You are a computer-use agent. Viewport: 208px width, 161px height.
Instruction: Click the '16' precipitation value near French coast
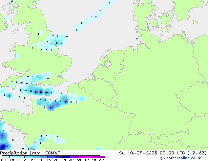66,102
